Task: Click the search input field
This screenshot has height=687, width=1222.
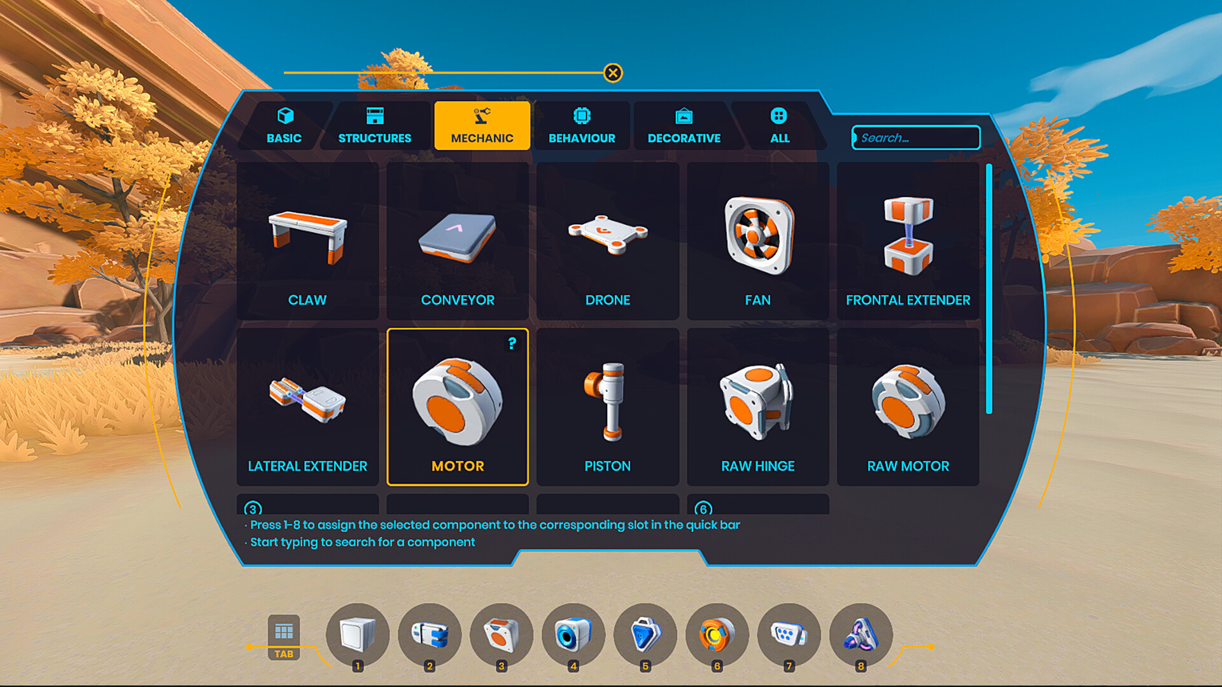Action: (x=914, y=137)
